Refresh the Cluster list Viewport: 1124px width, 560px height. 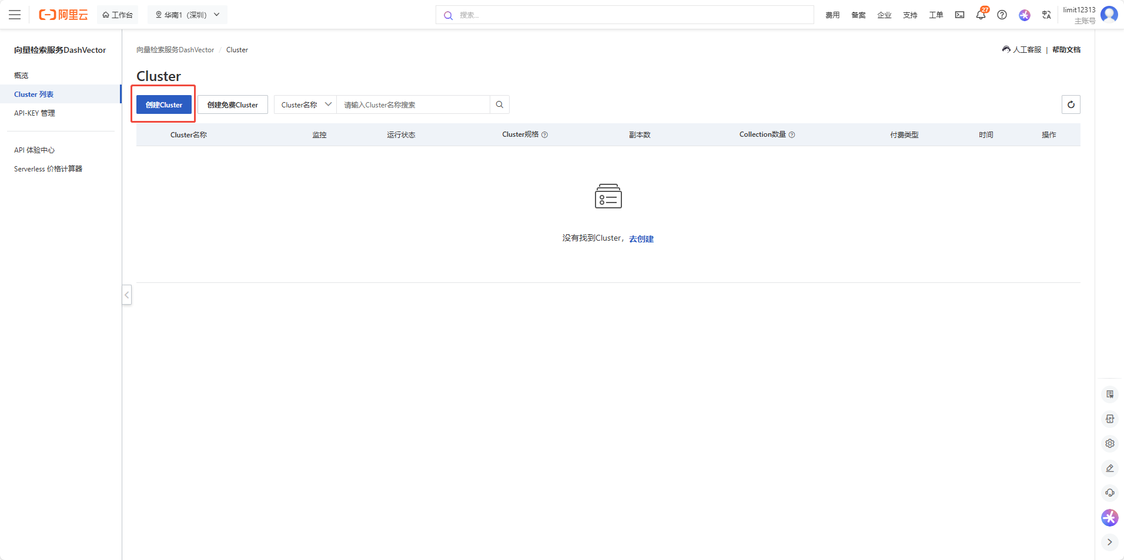pyautogui.click(x=1071, y=104)
